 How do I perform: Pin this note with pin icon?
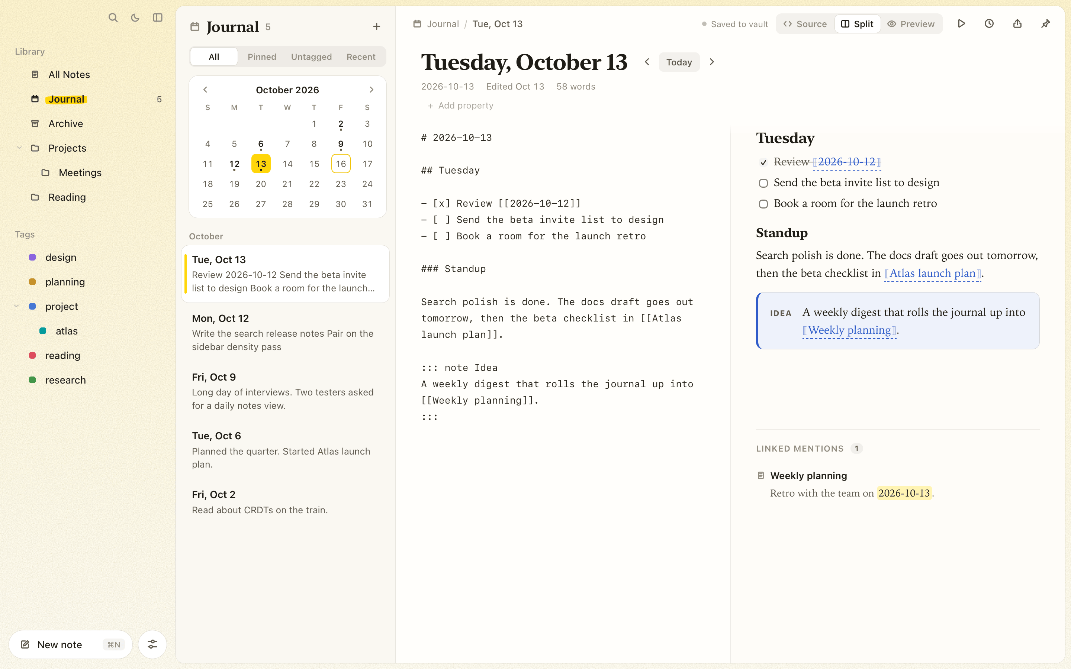(1046, 24)
